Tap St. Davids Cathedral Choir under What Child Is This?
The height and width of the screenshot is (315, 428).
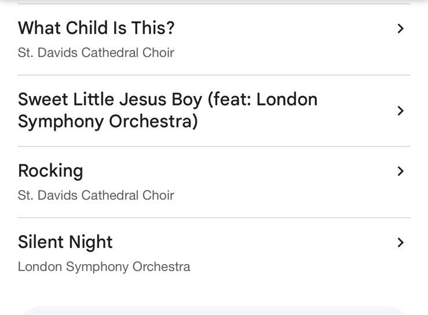96,53
